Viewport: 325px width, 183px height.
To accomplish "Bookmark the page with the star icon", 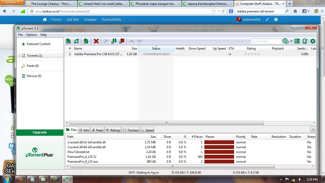I will 214,11.
